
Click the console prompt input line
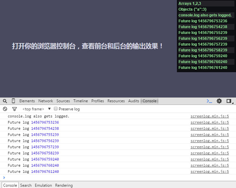coord(109,177)
